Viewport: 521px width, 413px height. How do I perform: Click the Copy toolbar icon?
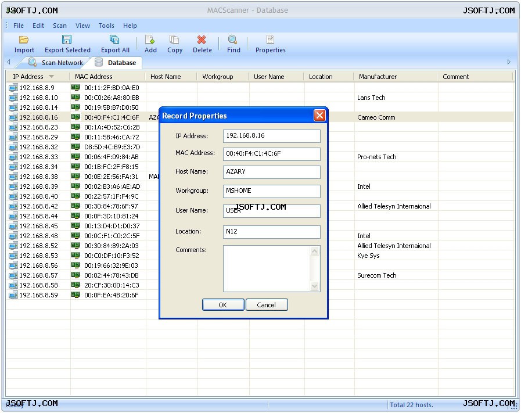tap(174, 40)
